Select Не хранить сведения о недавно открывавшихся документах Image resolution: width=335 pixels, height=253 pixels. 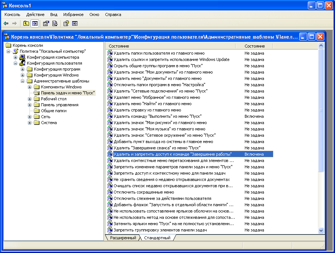click(x=172, y=179)
